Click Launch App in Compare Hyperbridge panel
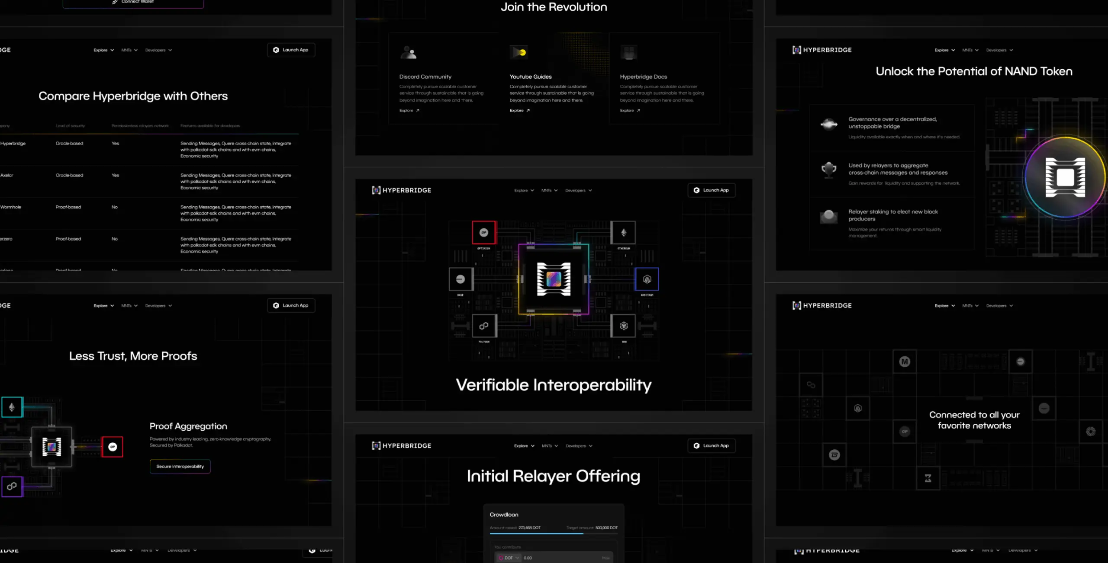Screen dimensions: 1108x563 (x=291, y=50)
